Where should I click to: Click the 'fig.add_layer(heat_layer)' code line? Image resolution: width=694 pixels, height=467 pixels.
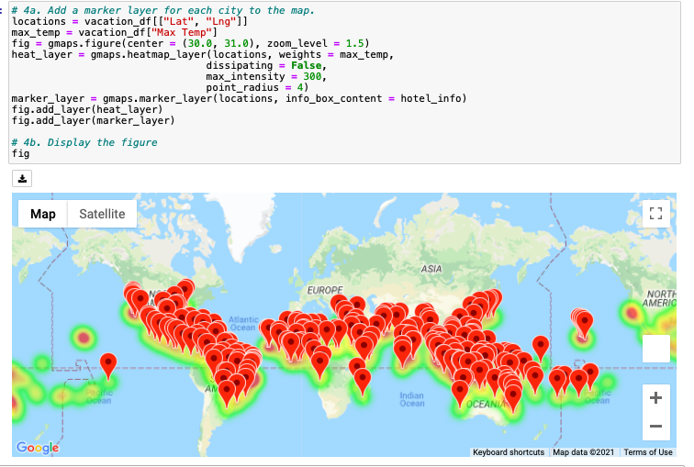(87, 109)
